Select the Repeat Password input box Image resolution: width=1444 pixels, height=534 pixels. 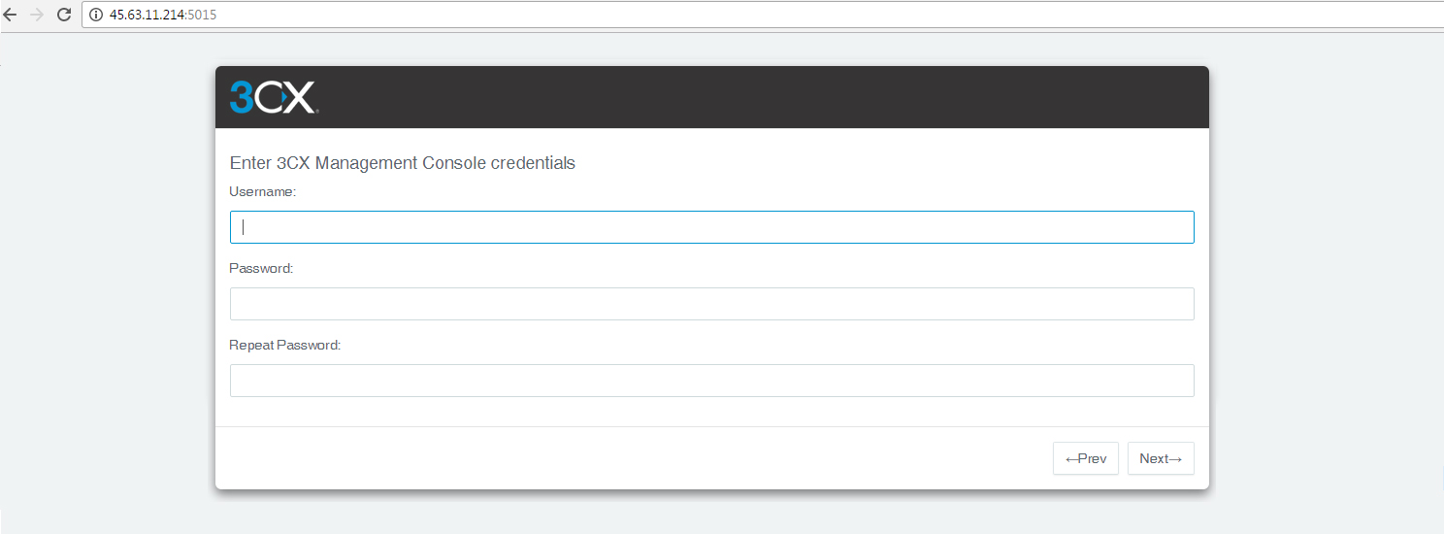coord(711,381)
